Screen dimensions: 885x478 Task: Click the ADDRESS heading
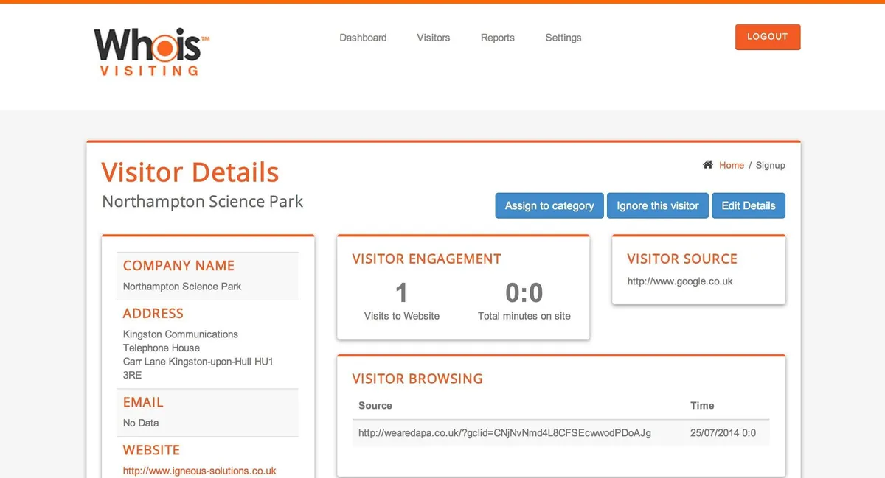[x=153, y=314]
